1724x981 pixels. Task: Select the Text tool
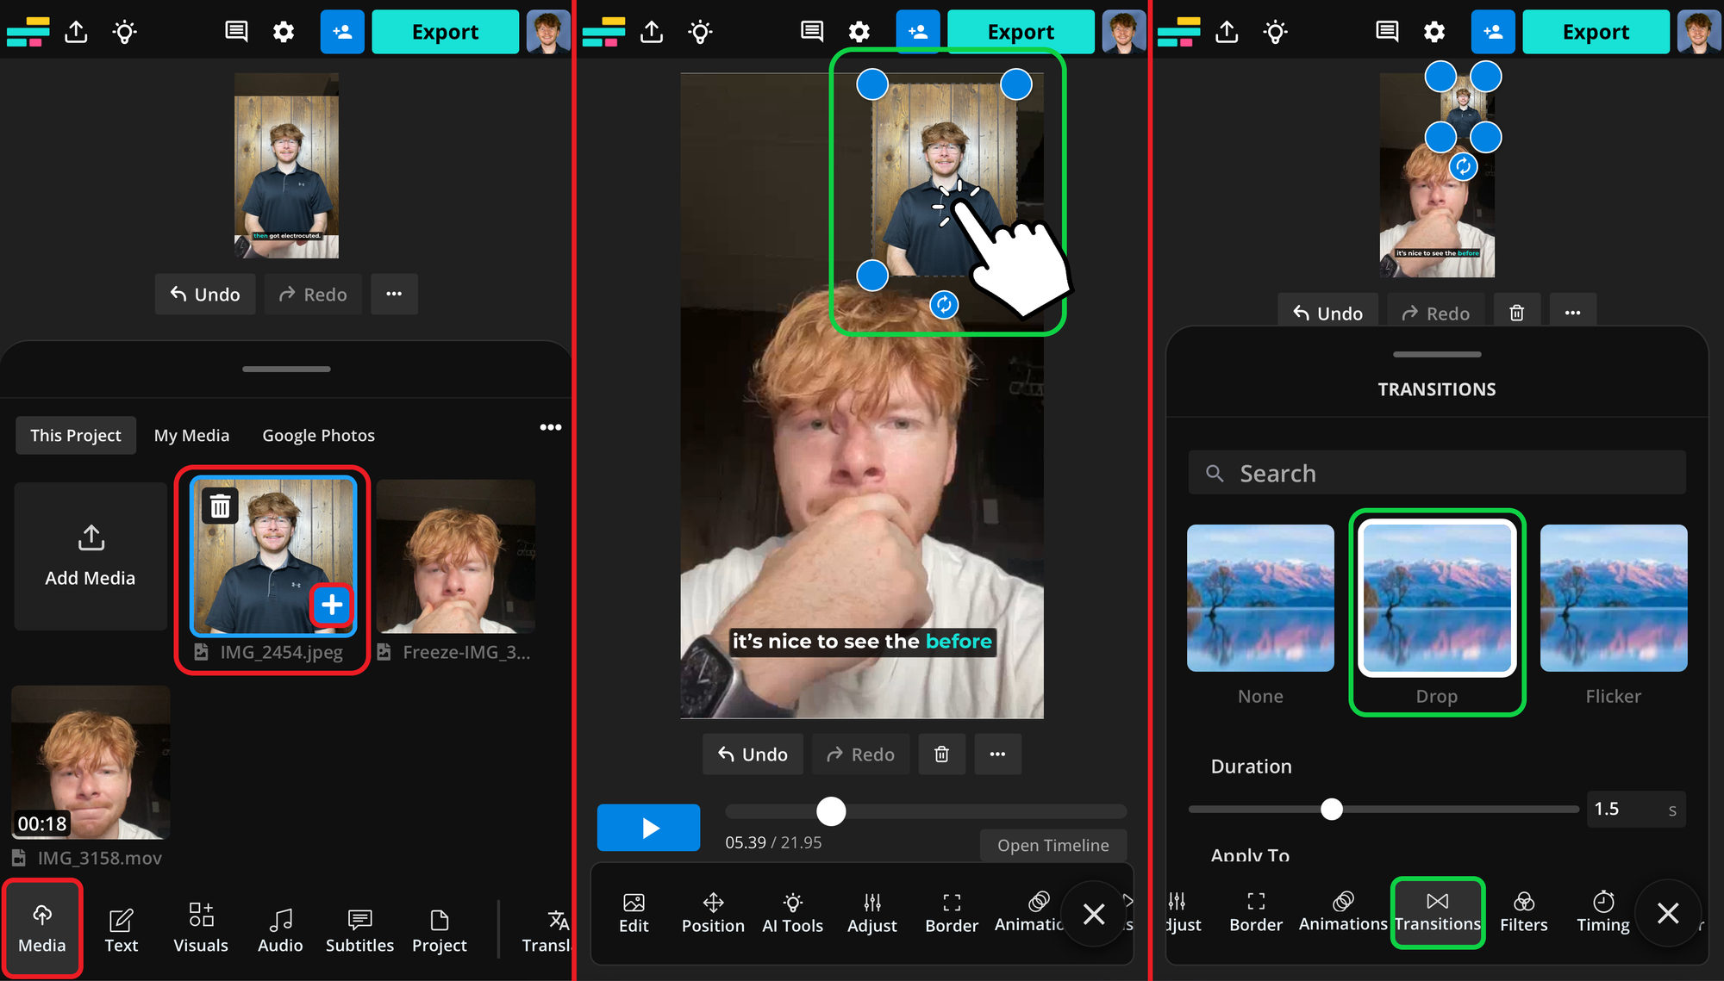(x=121, y=928)
